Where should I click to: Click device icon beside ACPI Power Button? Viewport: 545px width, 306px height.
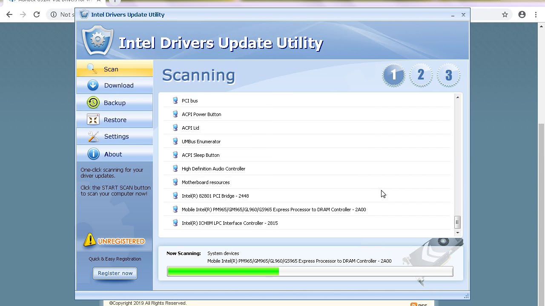point(175,114)
